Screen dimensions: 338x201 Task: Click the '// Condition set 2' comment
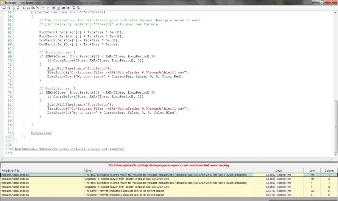point(57,88)
